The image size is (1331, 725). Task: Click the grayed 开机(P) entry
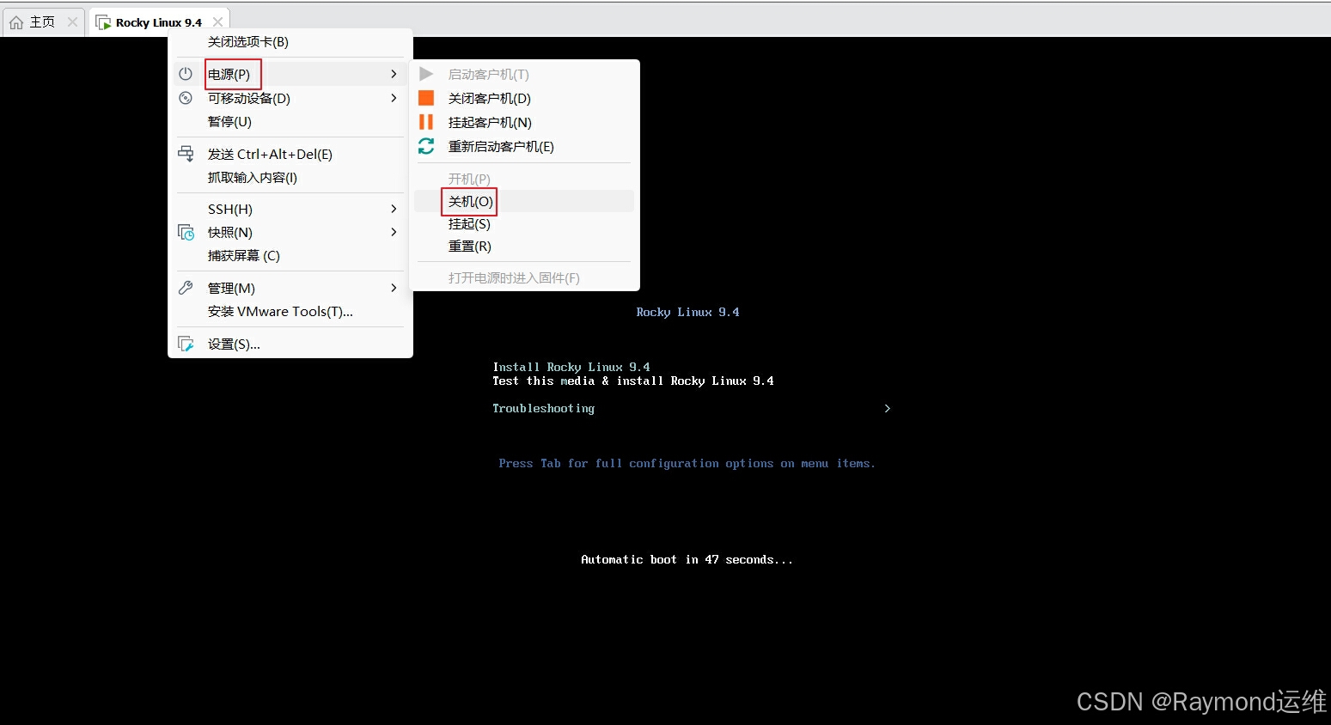(524, 179)
